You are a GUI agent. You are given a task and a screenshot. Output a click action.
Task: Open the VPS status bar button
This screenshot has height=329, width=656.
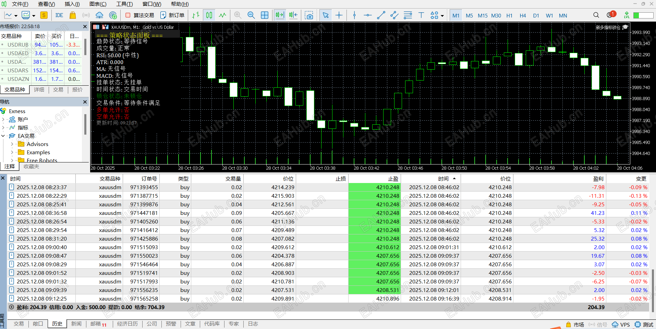621,325
